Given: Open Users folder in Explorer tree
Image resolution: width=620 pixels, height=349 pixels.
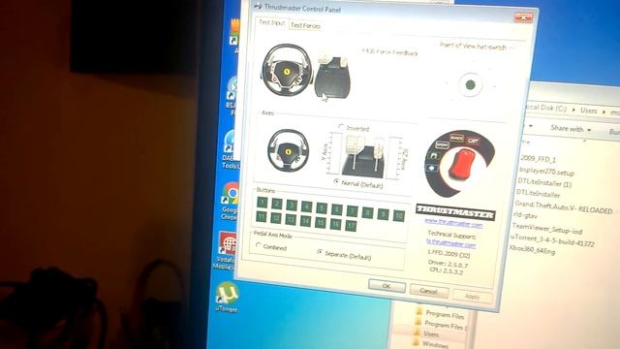Looking at the screenshot, I should [x=426, y=333].
